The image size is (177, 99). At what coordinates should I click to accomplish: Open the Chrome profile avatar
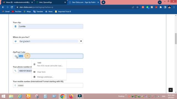point(170,7)
